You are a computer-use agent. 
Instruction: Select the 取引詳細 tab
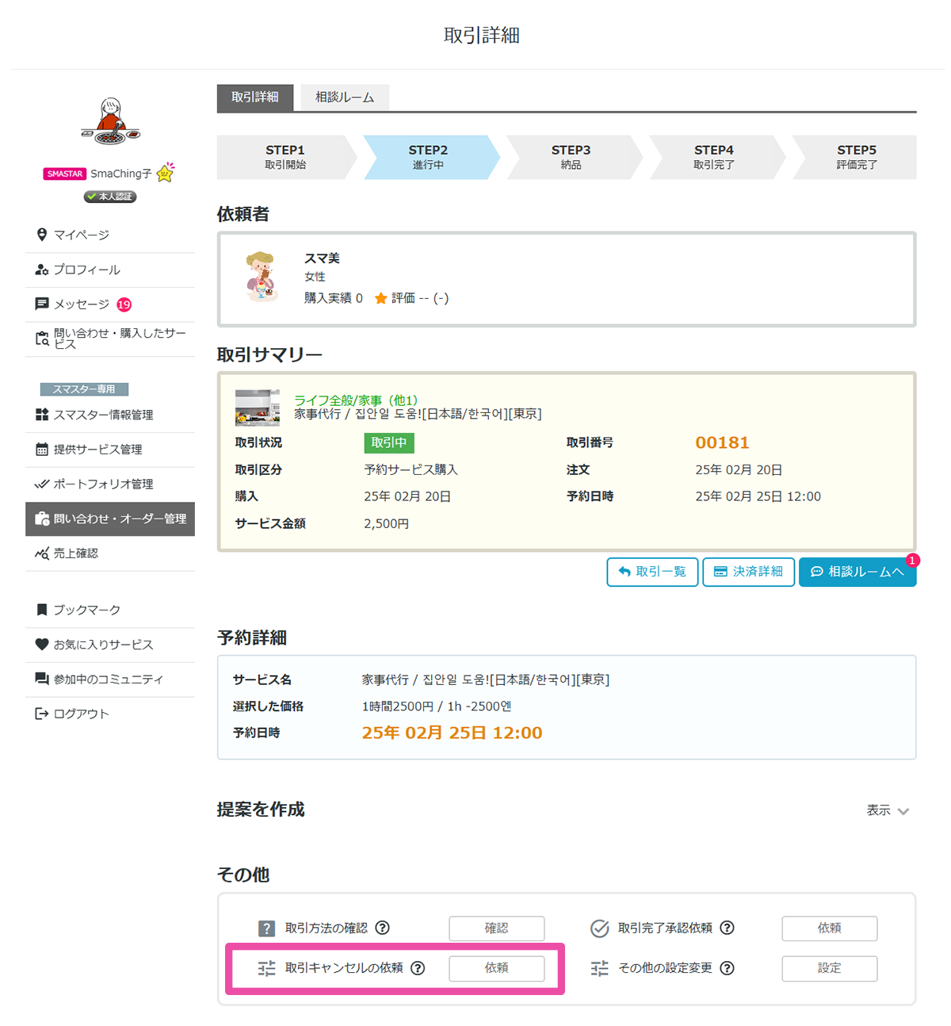coord(255,98)
